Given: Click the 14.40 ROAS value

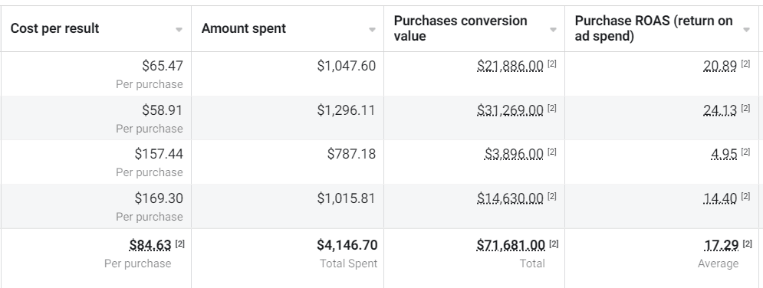Looking at the screenshot, I should click(x=720, y=198).
